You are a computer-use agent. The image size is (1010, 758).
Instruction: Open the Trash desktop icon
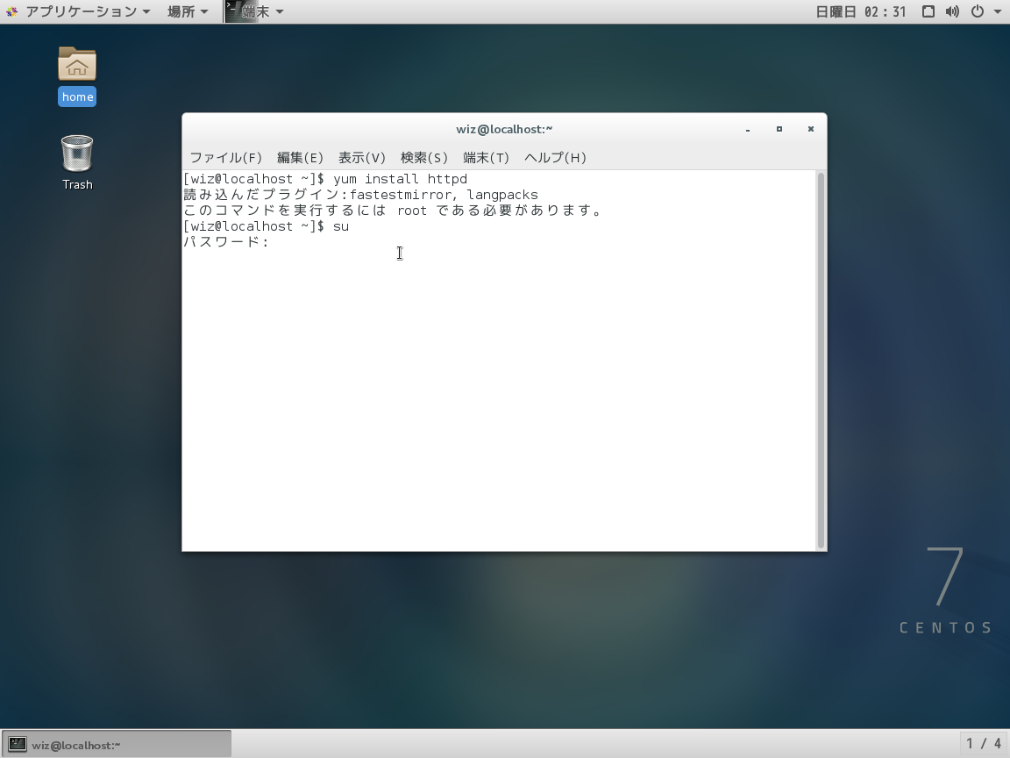pyautogui.click(x=77, y=154)
